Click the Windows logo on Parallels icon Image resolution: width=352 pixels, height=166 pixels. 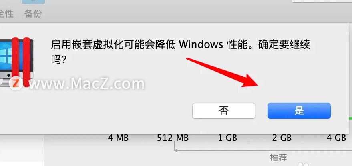6,56
